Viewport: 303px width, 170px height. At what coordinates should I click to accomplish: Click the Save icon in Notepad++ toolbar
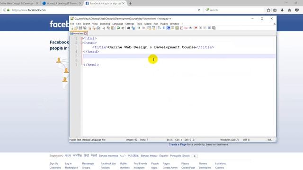pos(80,28)
